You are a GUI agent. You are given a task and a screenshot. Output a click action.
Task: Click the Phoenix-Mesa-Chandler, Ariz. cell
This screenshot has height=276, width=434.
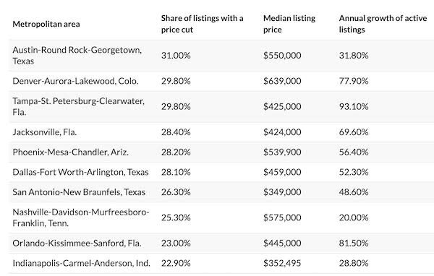click(71, 152)
